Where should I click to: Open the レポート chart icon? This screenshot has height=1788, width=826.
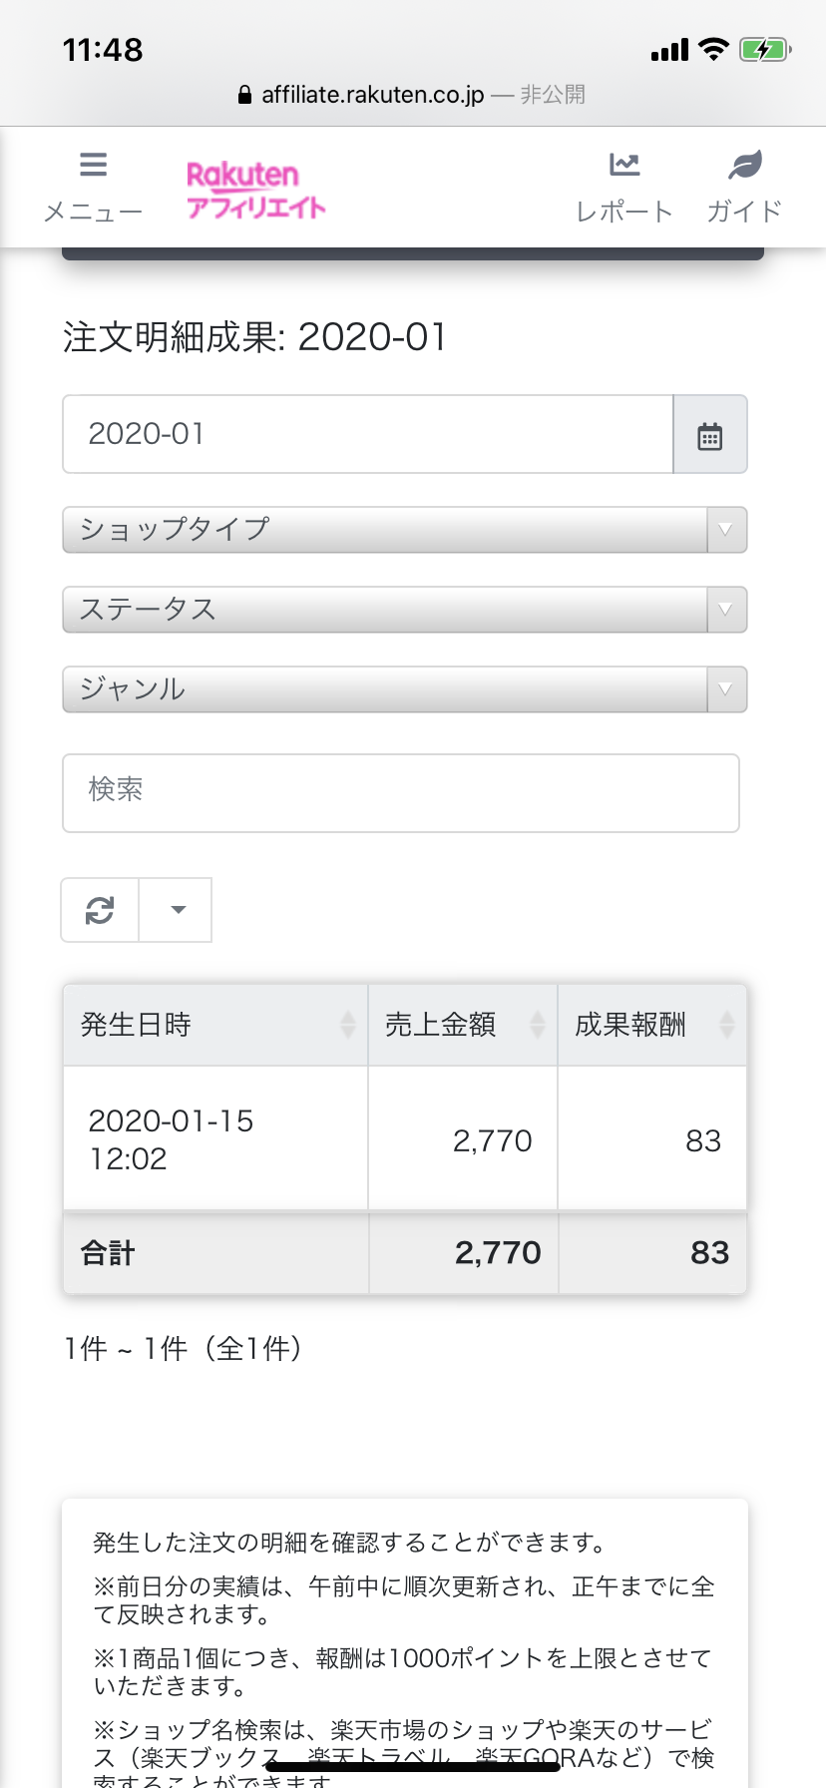(x=624, y=165)
